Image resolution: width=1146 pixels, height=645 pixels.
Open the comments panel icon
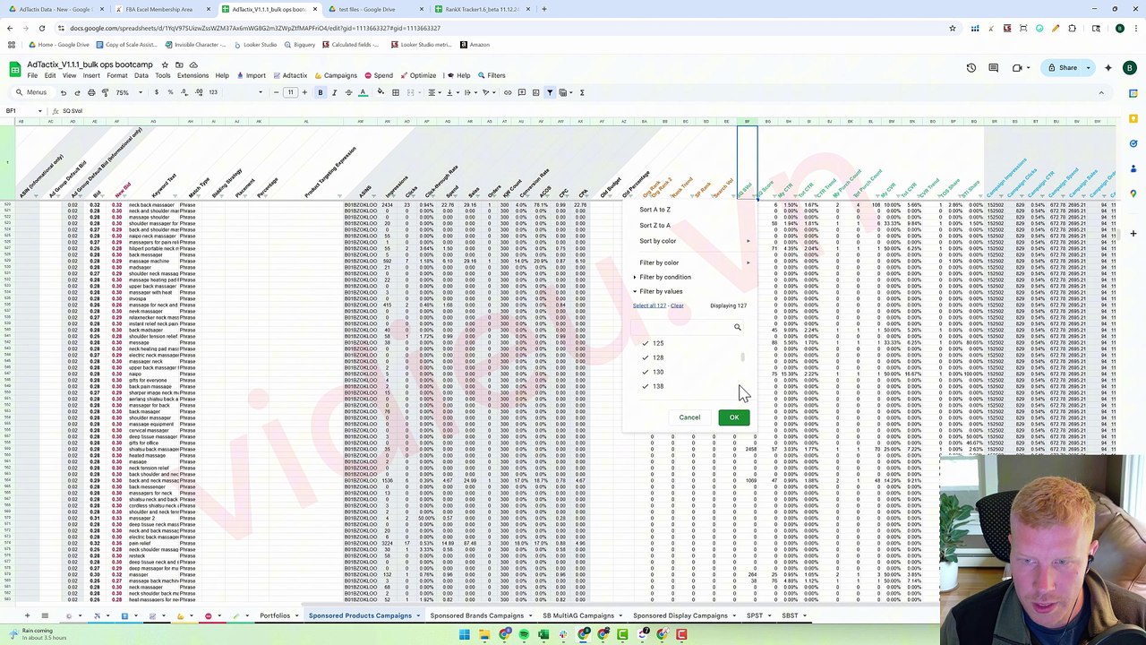[x=993, y=67]
